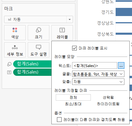The height and width of the screenshot is (126, 132).
Task: Uncheck 마크 레이블 표시 checkbox
Action: pos(74,48)
